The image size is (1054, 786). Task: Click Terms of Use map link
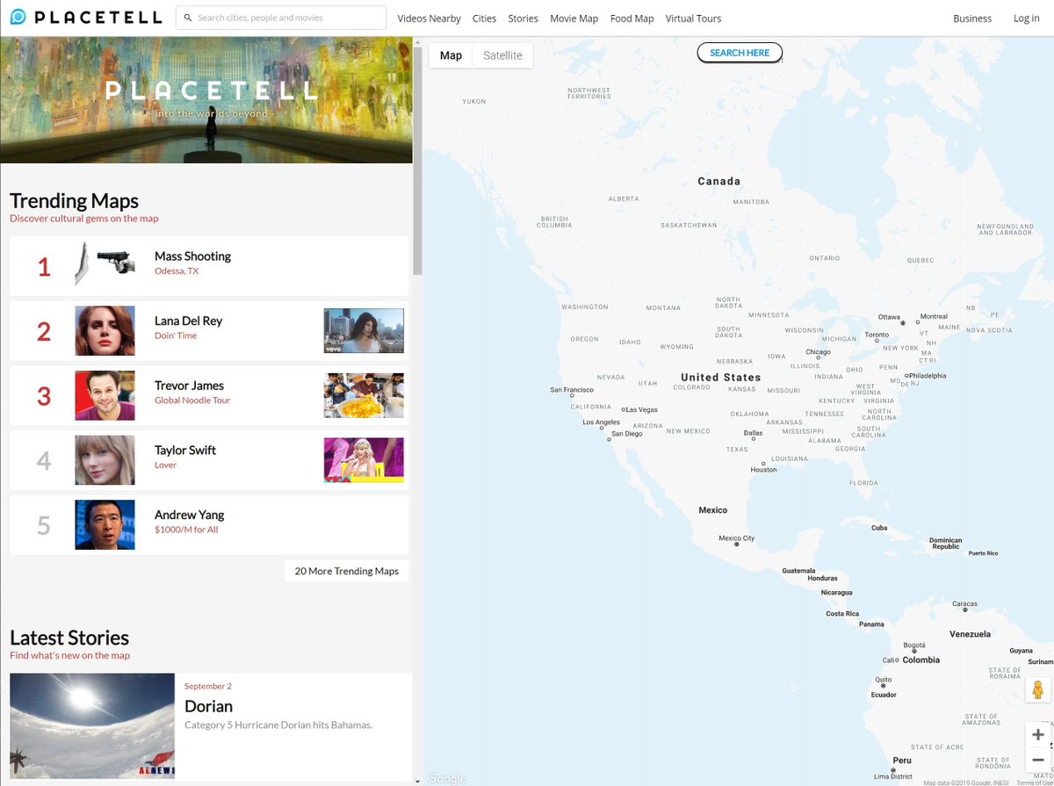[x=1034, y=782]
